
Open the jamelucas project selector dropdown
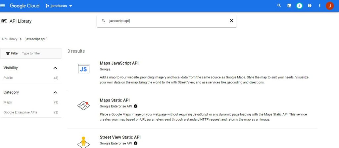pos(59,6)
